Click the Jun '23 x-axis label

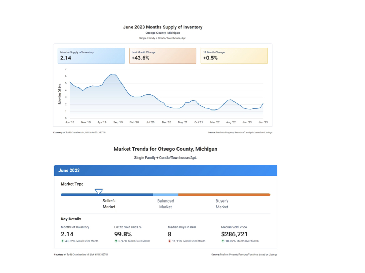[263, 122]
